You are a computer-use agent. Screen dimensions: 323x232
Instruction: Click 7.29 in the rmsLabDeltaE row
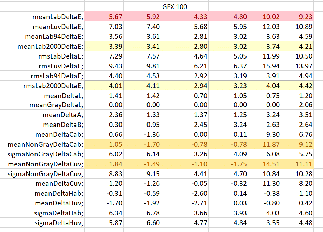point(115,56)
